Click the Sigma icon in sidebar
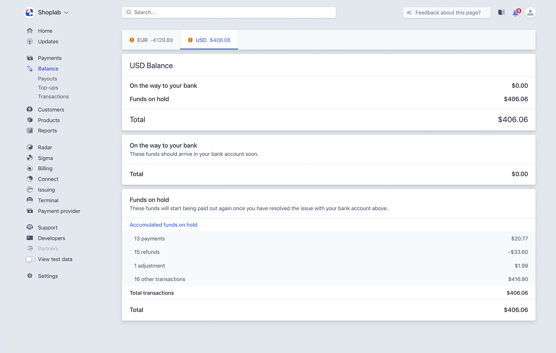 (x=30, y=158)
